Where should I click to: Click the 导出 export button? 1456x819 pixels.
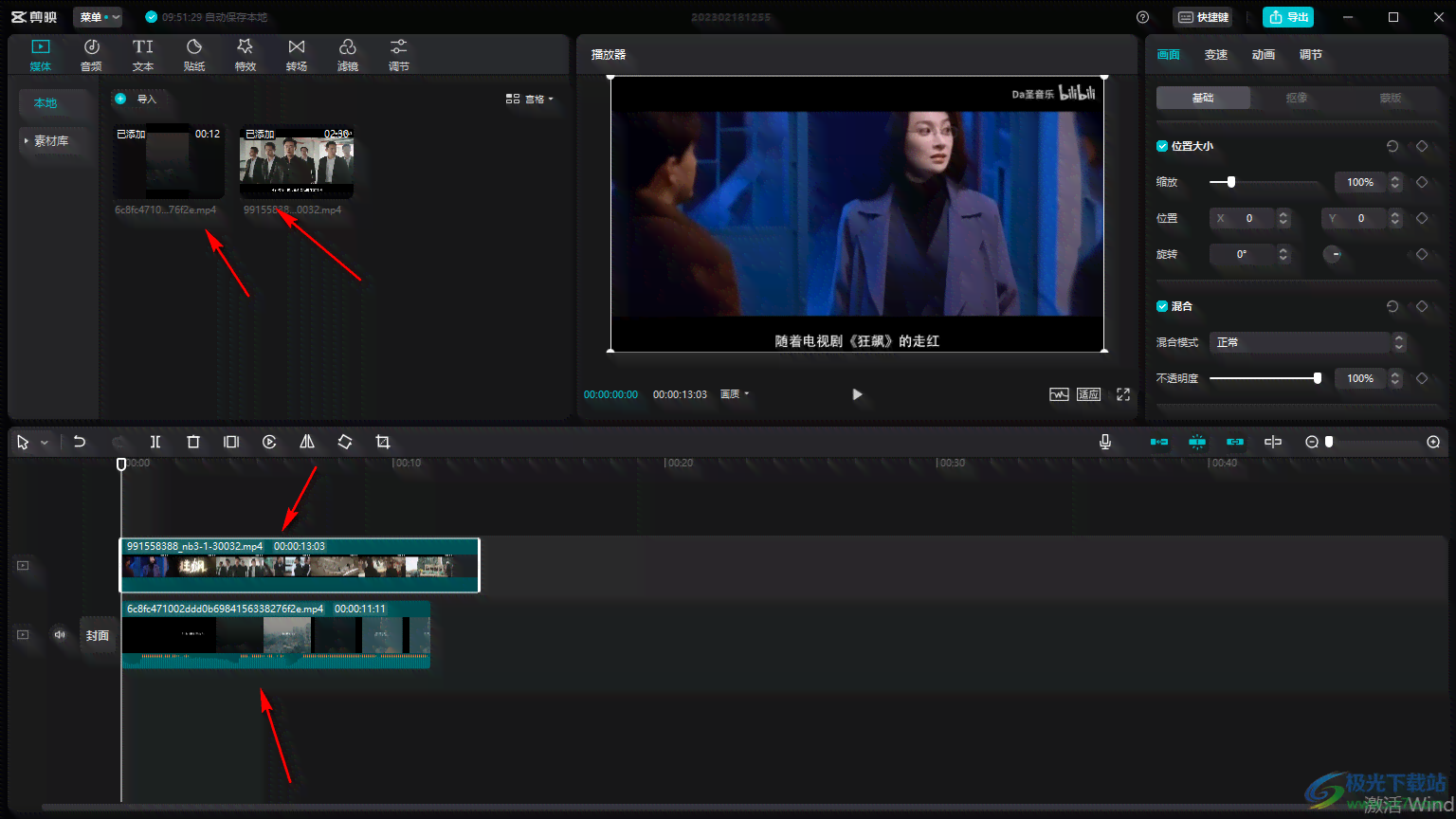coord(1288,17)
